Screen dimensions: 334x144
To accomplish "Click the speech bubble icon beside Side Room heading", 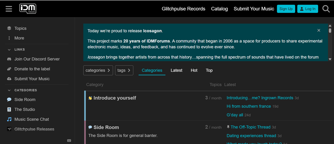I will pyautogui.click(x=90, y=127).
